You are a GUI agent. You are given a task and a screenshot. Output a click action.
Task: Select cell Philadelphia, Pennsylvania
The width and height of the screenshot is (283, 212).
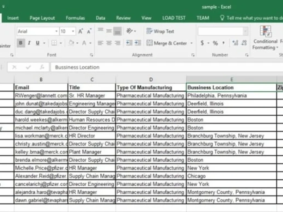tap(231, 96)
